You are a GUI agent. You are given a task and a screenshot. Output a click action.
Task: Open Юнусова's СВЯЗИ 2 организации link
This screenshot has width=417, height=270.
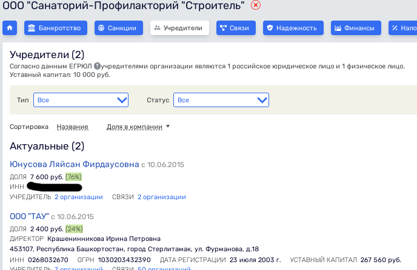point(162,197)
